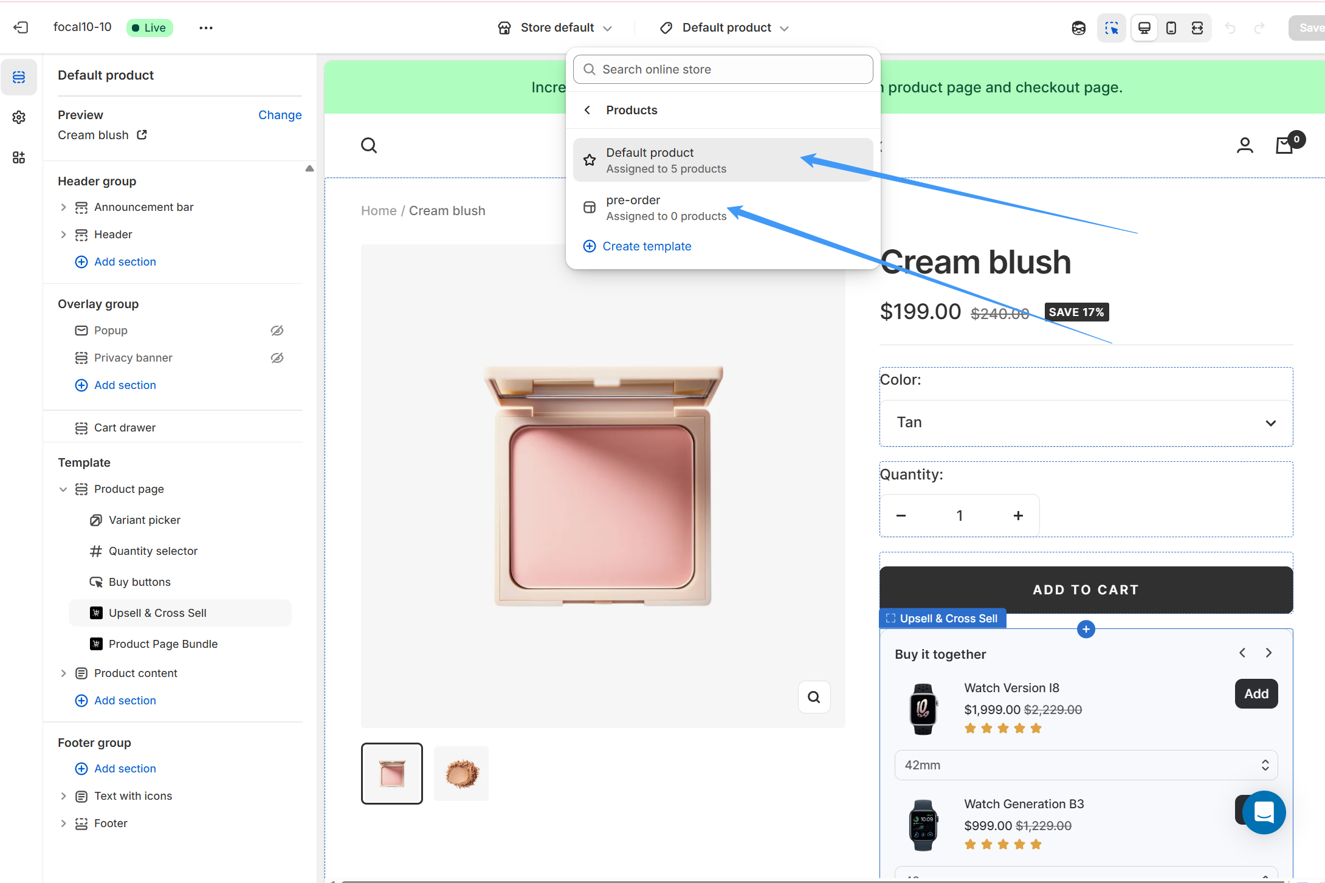Click the exit editor icon

click(21, 27)
